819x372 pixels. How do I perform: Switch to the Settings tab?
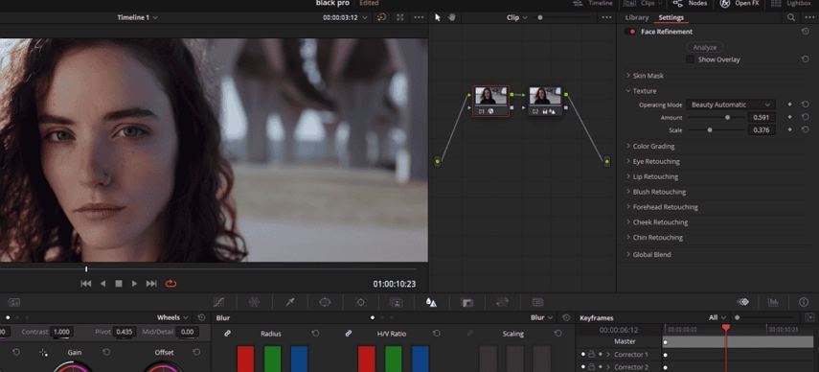(x=671, y=17)
